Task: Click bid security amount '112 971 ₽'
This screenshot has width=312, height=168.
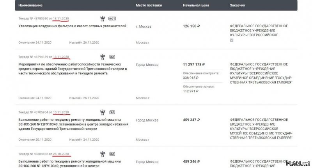Action: coord(191,91)
